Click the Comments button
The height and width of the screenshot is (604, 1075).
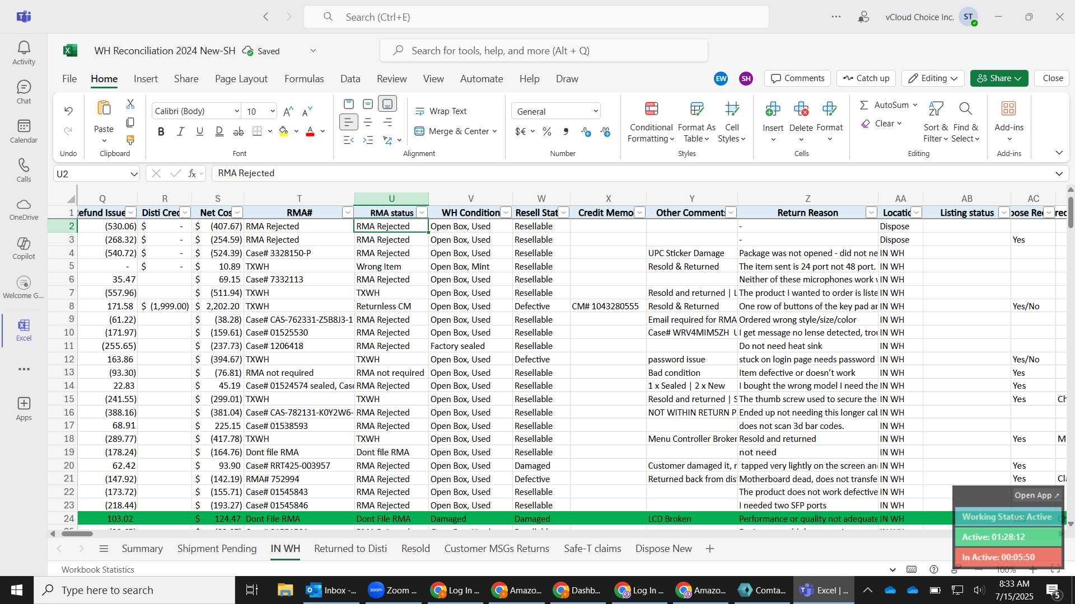(x=798, y=78)
